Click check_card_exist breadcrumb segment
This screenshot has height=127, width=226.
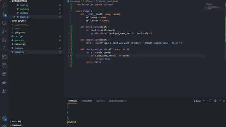click(108, 1)
